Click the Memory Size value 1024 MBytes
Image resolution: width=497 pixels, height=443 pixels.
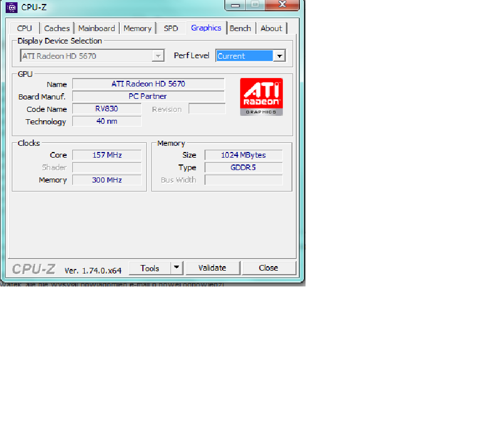[243, 155]
